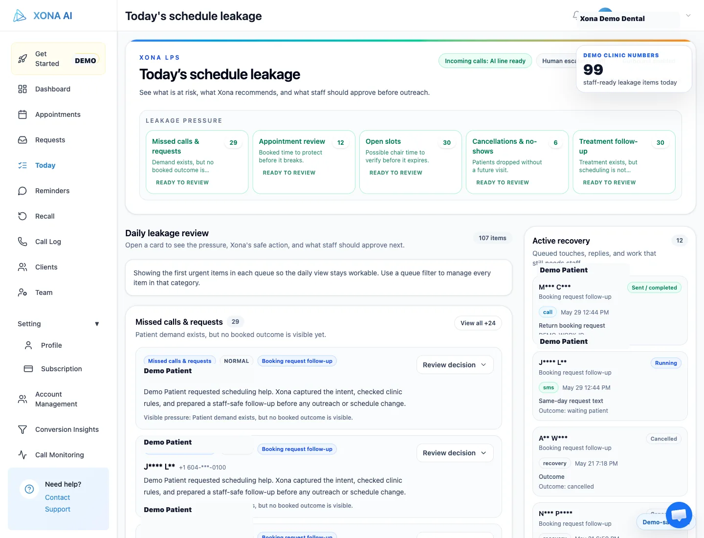Click the Contact Support link
This screenshot has width=704, height=538.
pyautogui.click(x=58, y=503)
